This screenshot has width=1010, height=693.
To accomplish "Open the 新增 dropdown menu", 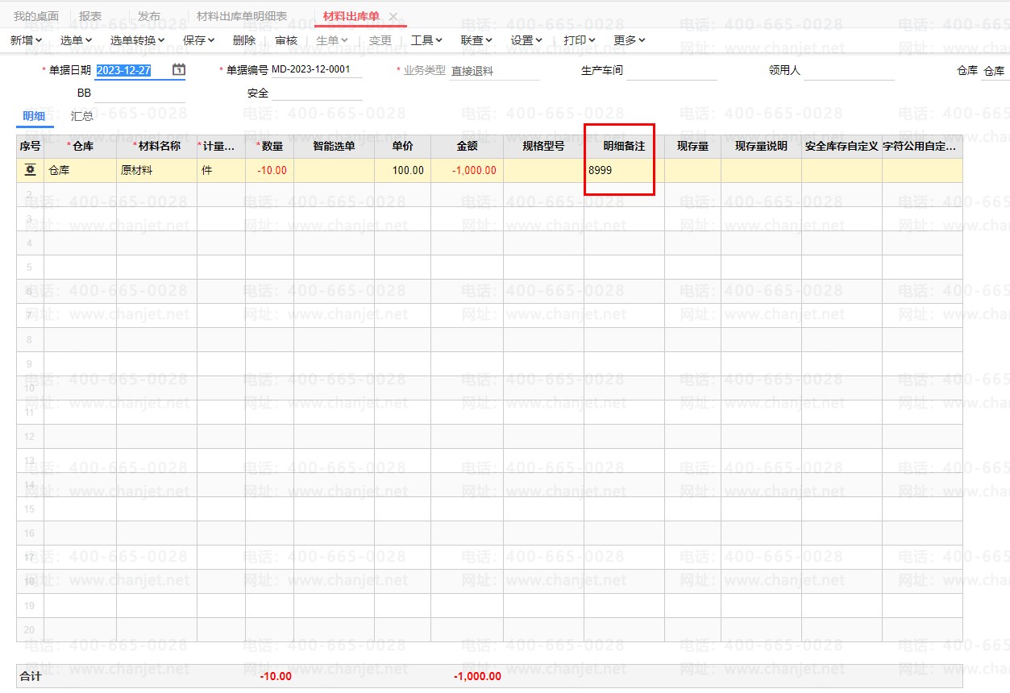I will (27, 39).
